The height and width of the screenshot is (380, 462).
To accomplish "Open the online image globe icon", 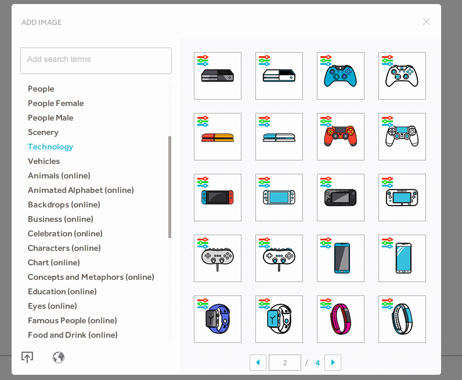I will click(x=59, y=357).
